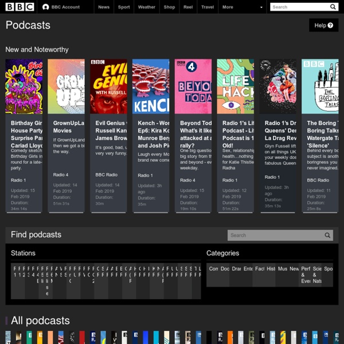This screenshot has height=344, width=344.
Task: Open the Podcasts page heading link
Action: [x=28, y=25]
